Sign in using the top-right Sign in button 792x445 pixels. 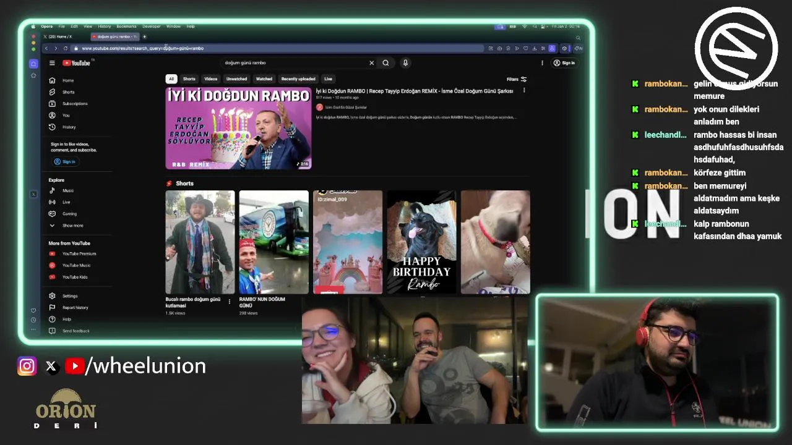564,63
